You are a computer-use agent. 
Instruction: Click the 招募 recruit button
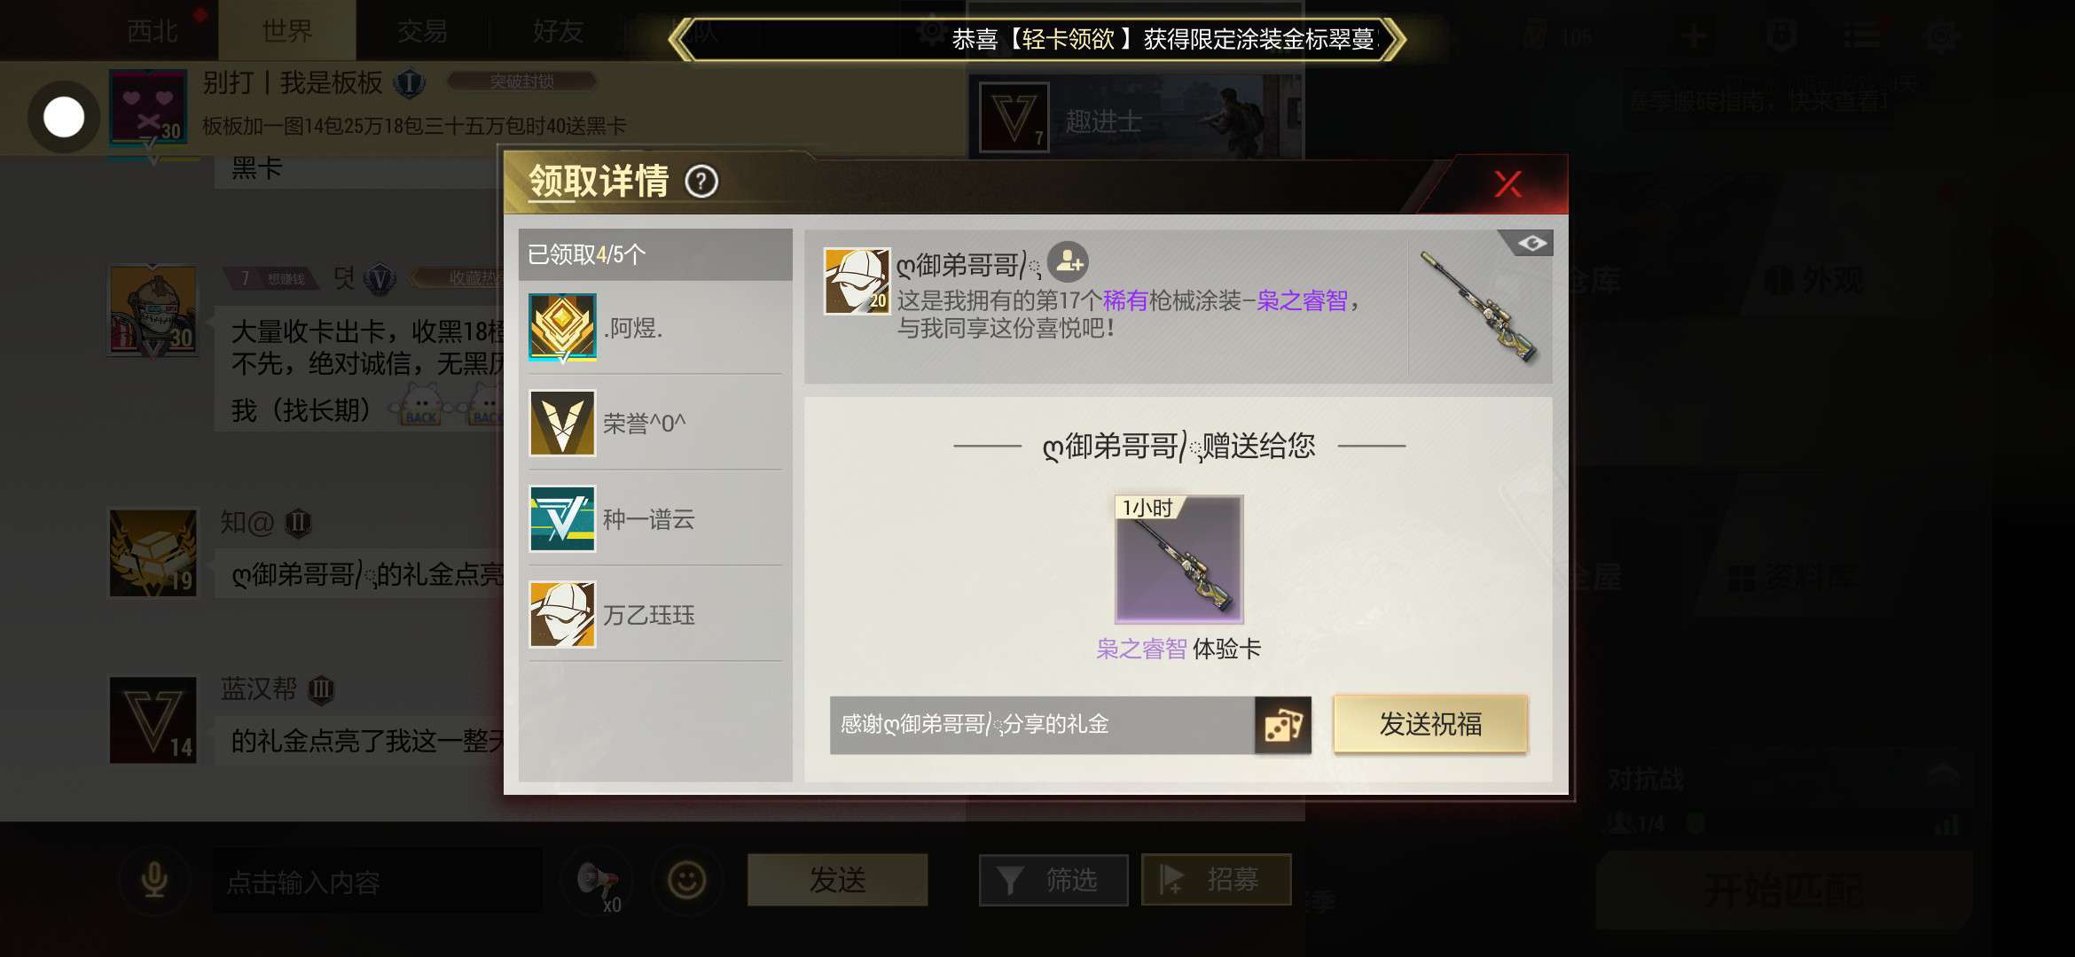click(1216, 880)
